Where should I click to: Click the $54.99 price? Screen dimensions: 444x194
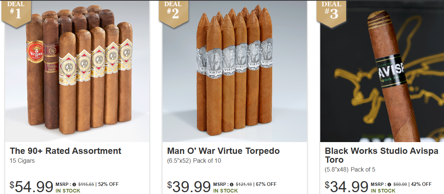tap(31, 187)
